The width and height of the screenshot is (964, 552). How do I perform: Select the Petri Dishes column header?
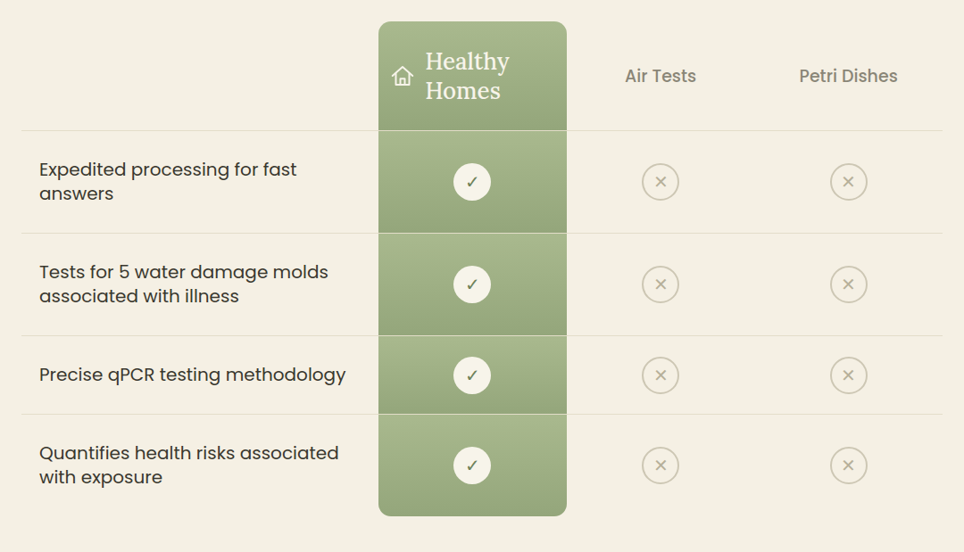pos(849,76)
